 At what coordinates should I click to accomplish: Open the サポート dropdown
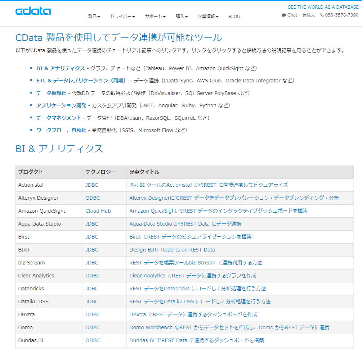[x=155, y=17]
